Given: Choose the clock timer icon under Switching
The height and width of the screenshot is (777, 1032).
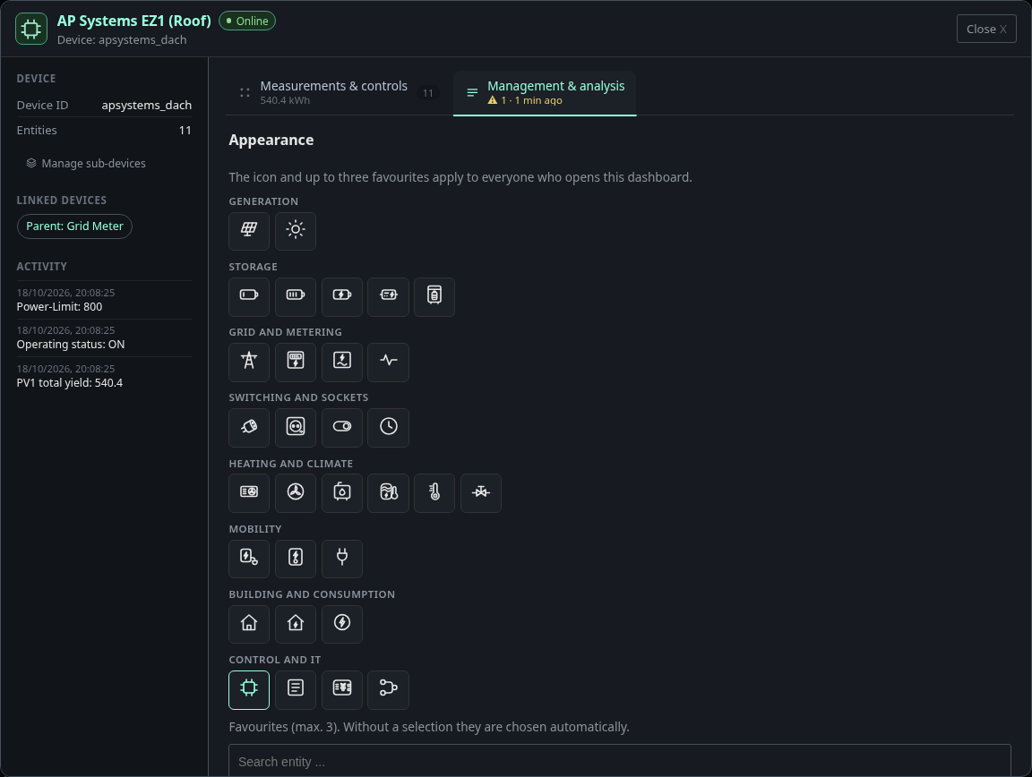Looking at the screenshot, I should (x=388, y=427).
